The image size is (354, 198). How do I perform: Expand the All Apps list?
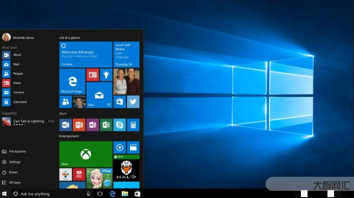click(x=15, y=183)
